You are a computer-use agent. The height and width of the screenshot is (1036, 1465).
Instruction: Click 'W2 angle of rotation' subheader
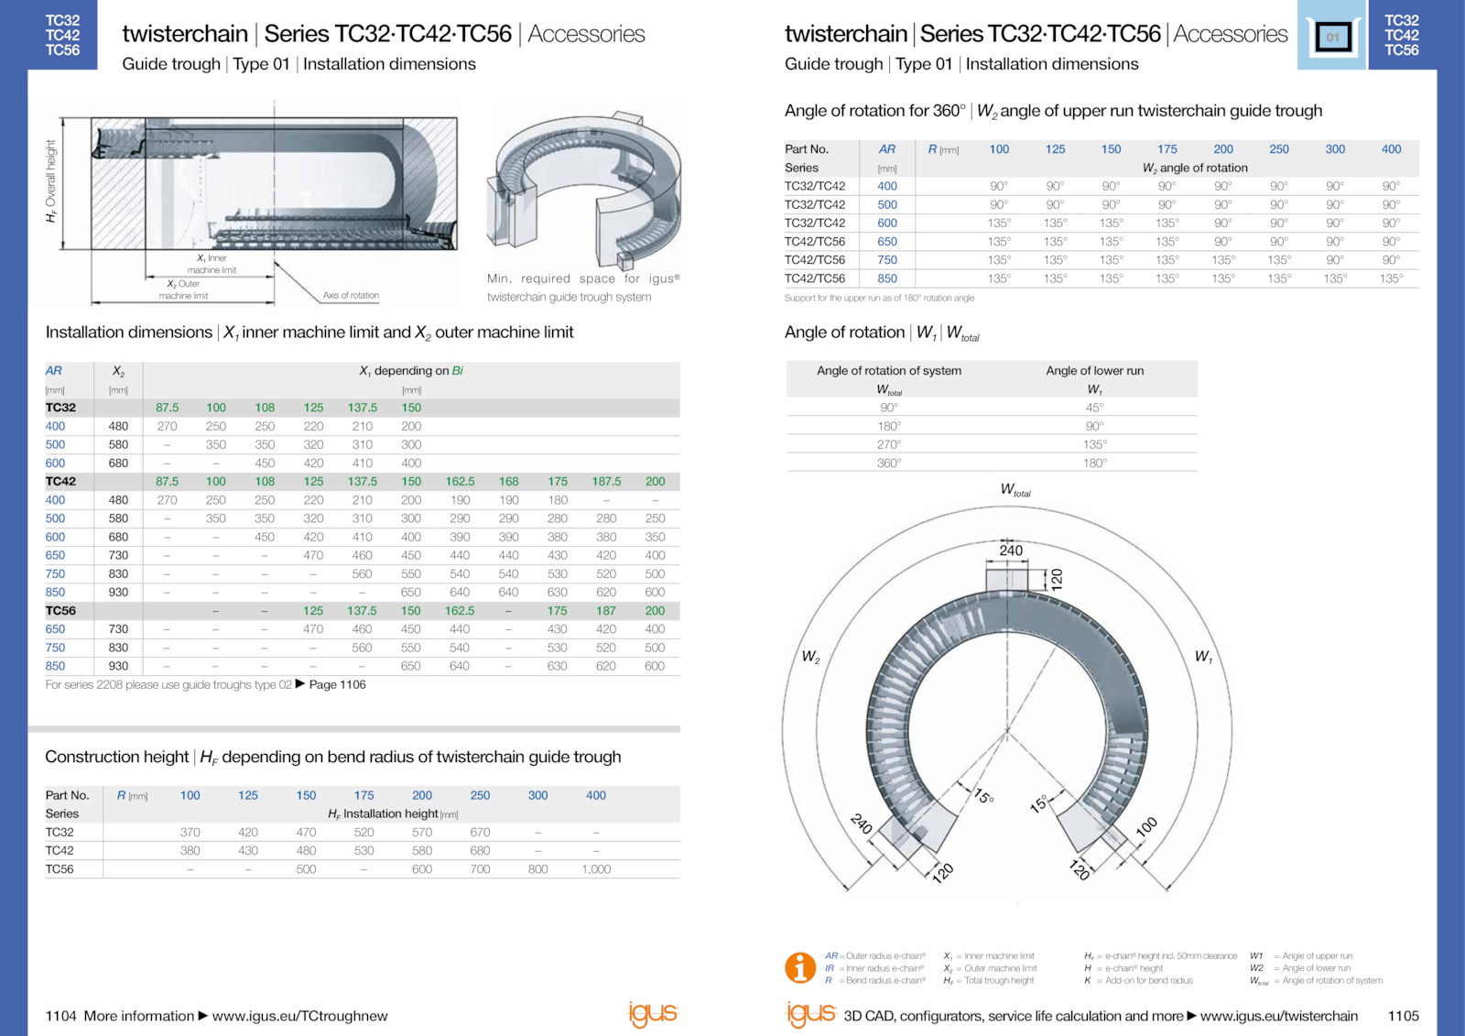pos(1195,168)
